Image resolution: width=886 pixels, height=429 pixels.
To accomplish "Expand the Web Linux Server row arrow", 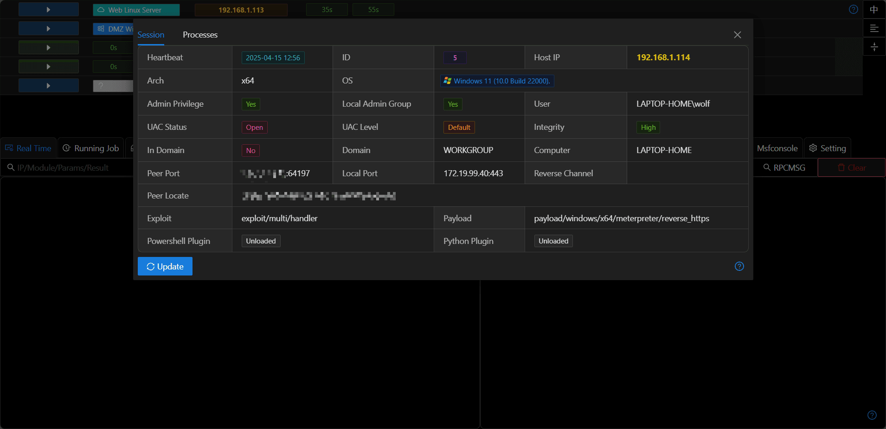I will coord(49,10).
